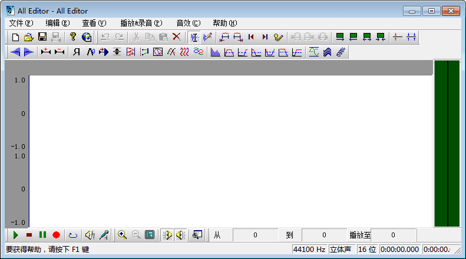Click the blue arrows vertical zoom icon
The height and width of the screenshot is (259, 466).
(411, 37)
